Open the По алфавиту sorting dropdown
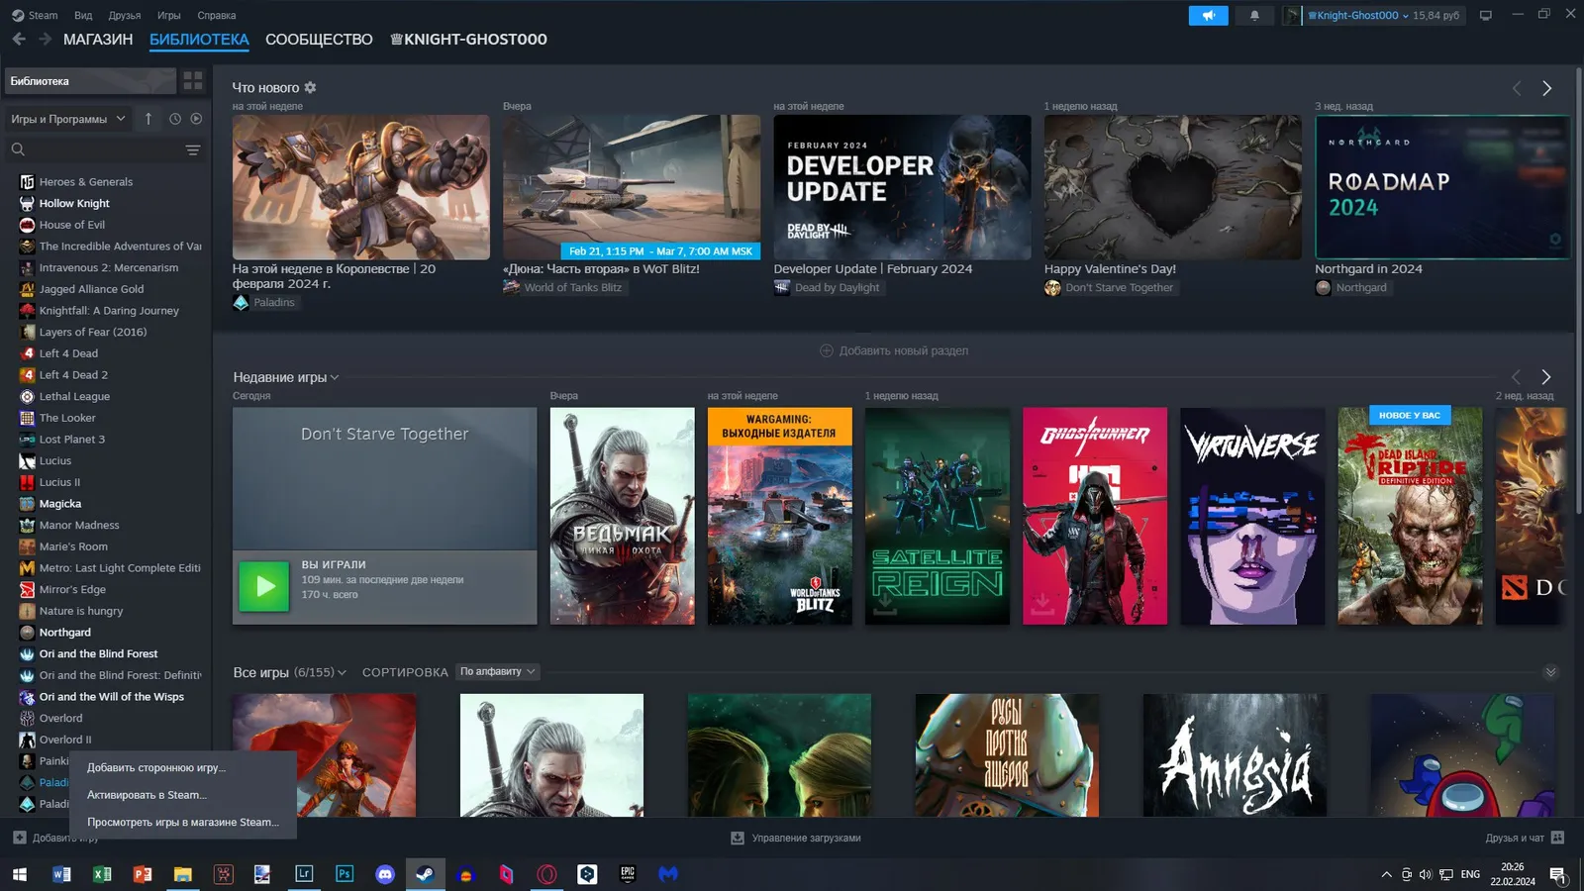1584x891 pixels. tap(497, 672)
